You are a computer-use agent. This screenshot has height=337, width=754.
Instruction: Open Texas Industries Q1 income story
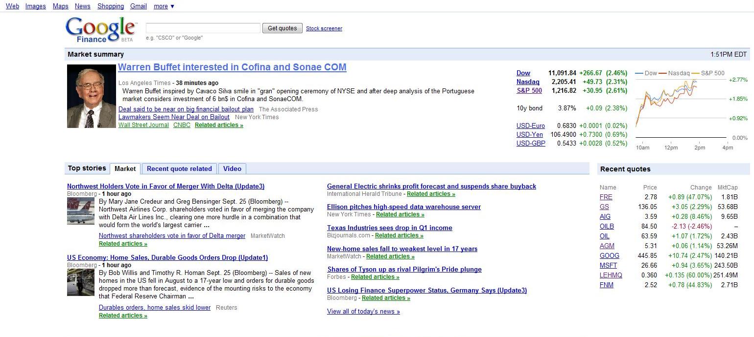tap(390, 228)
